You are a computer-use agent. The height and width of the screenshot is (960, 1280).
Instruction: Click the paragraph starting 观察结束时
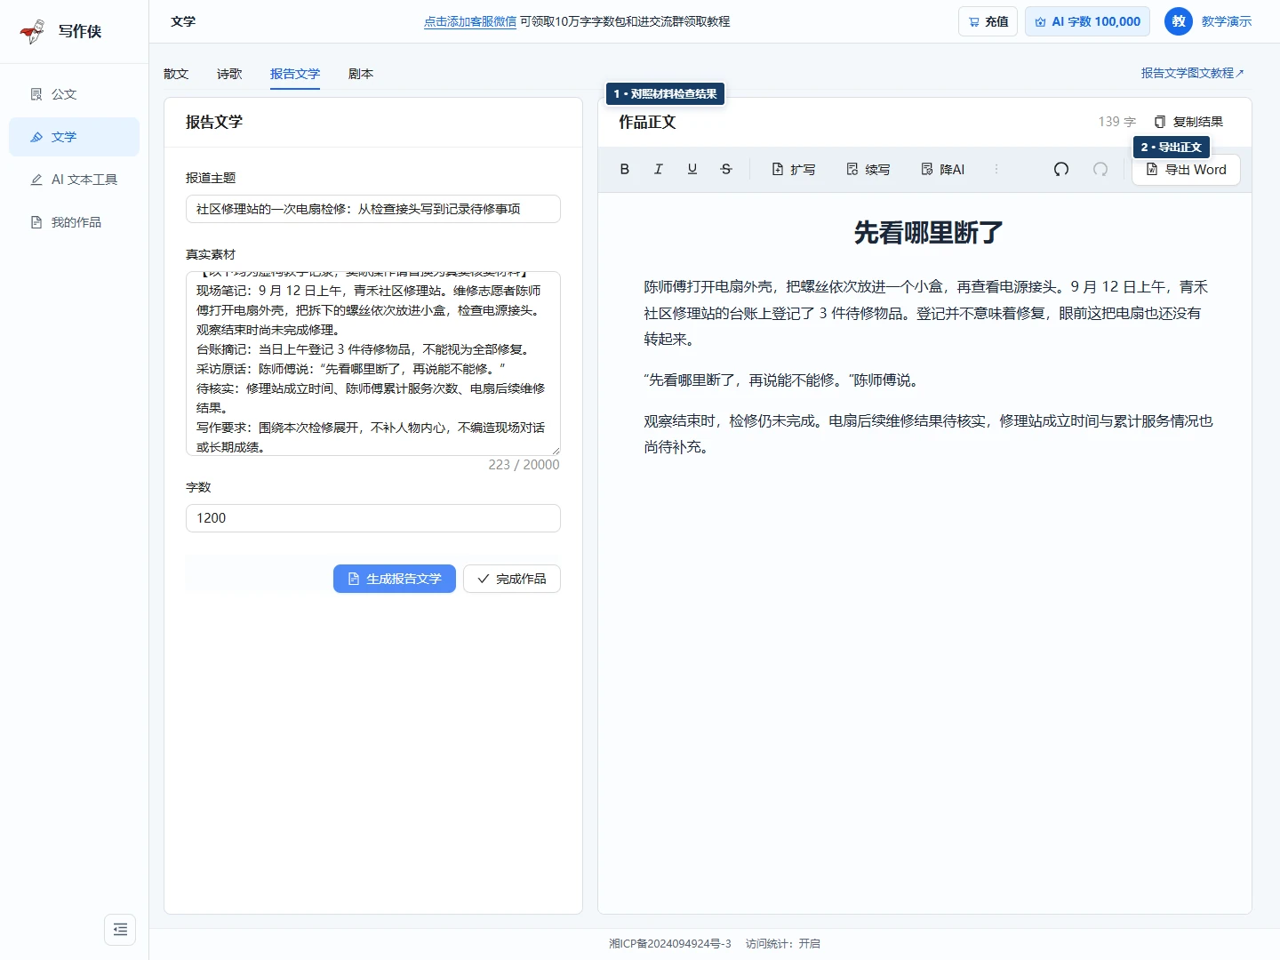pyautogui.click(x=928, y=434)
